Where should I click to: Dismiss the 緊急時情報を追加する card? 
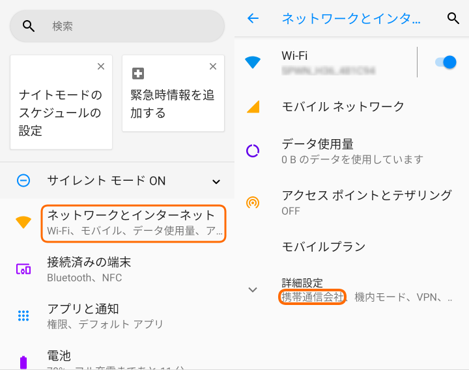(x=213, y=66)
